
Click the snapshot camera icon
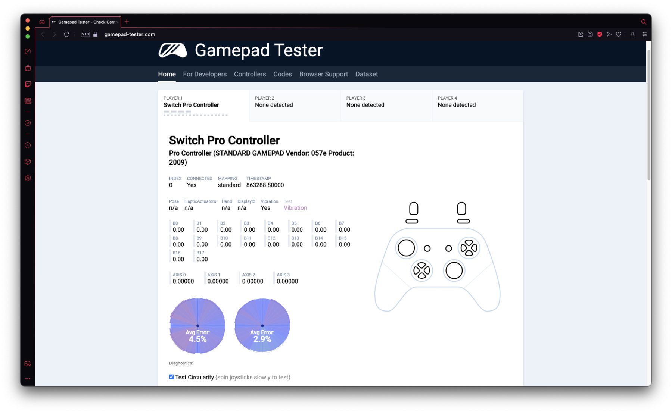590,34
